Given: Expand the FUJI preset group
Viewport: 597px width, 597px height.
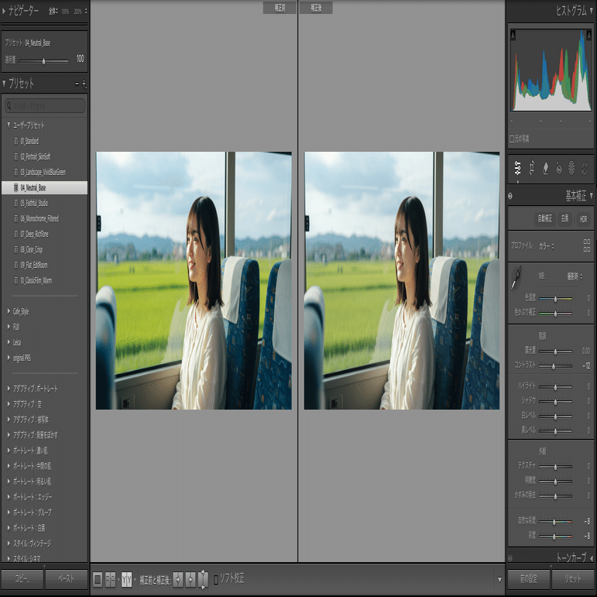Looking at the screenshot, I should 9,327.
